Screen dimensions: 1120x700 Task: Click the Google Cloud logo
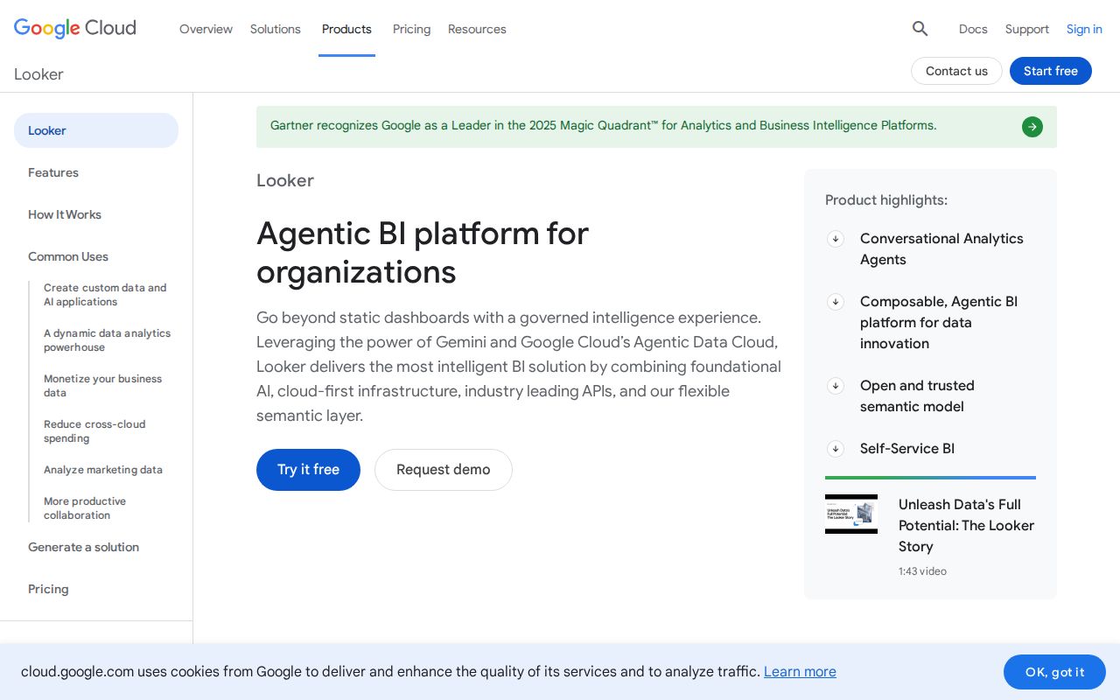[75, 29]
